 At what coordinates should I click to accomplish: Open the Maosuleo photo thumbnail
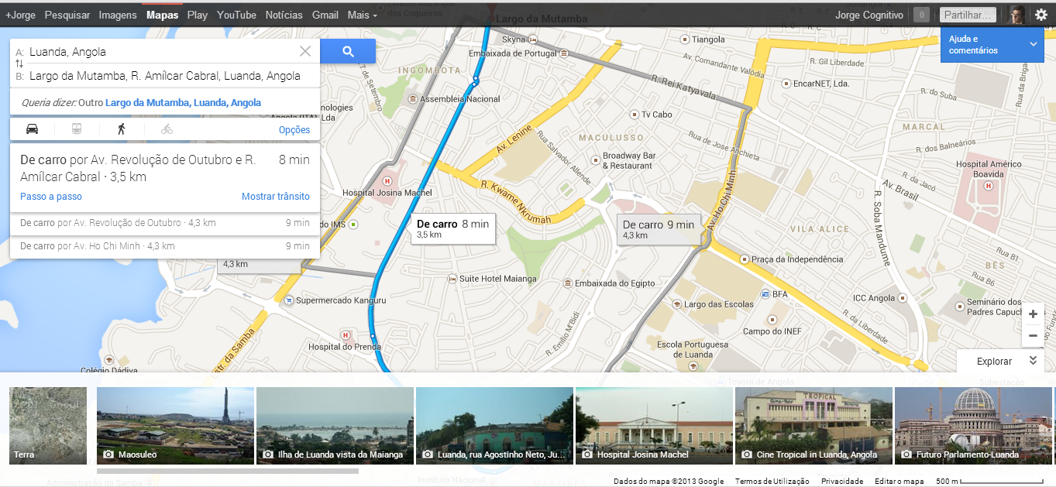point(175,426)
